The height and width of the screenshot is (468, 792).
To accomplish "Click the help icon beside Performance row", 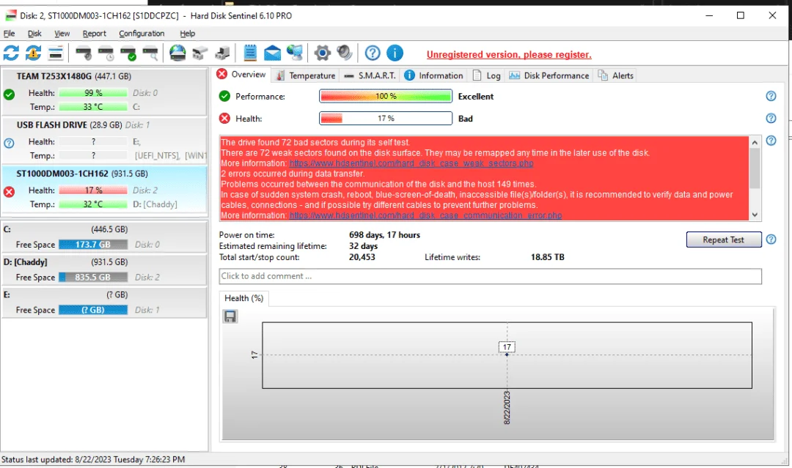I will pos(771,96).
